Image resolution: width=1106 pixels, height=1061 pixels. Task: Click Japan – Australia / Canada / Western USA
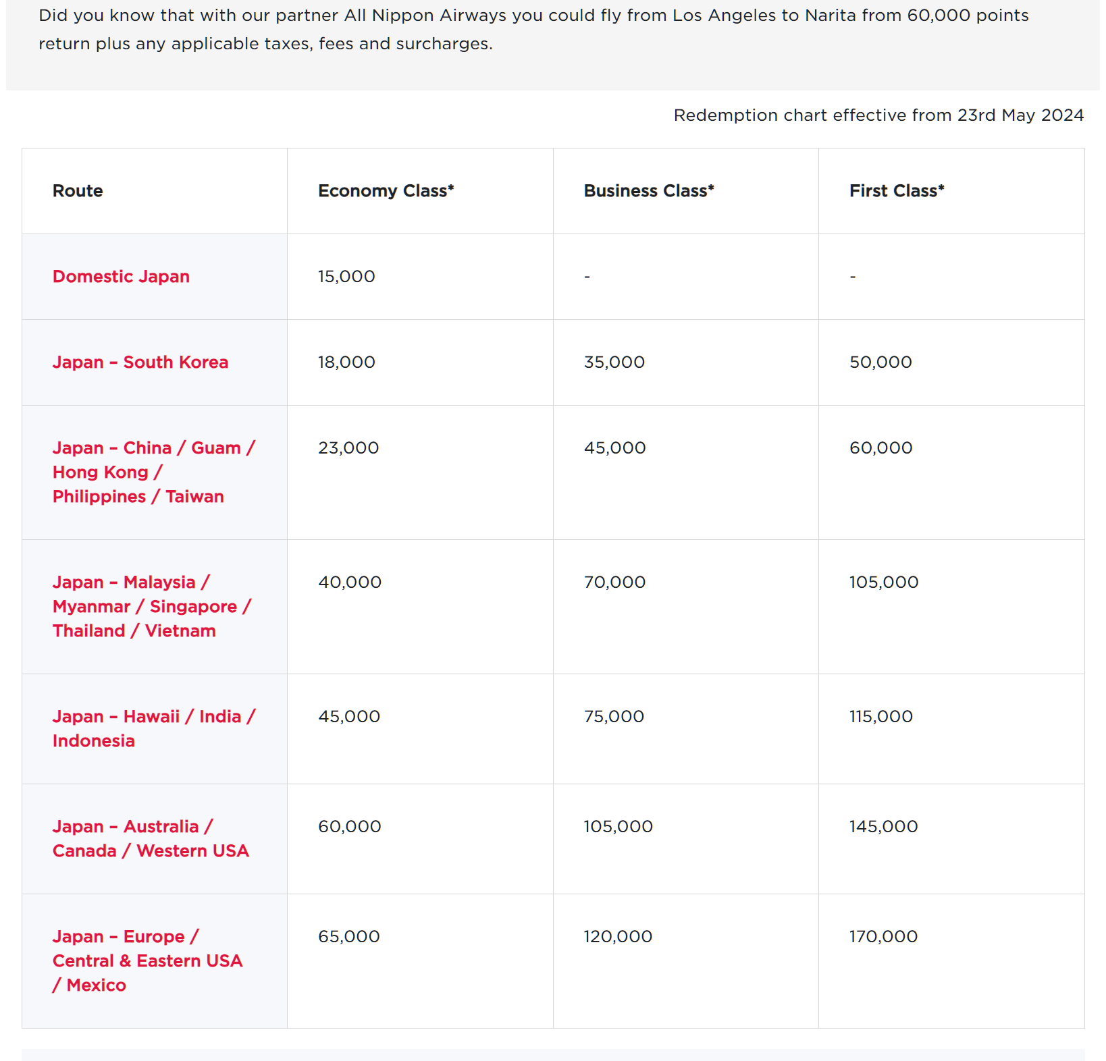tap(151, 838)
